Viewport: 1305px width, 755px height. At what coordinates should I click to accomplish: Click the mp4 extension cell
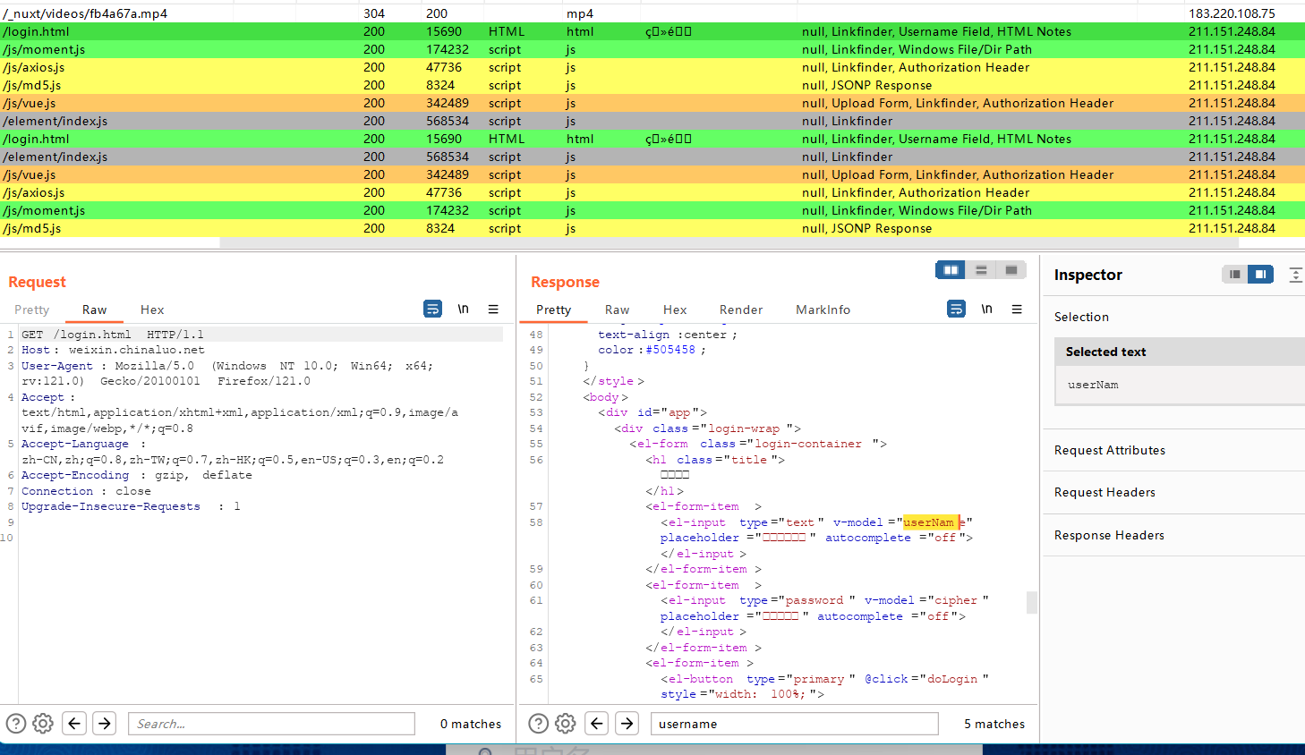580,13
